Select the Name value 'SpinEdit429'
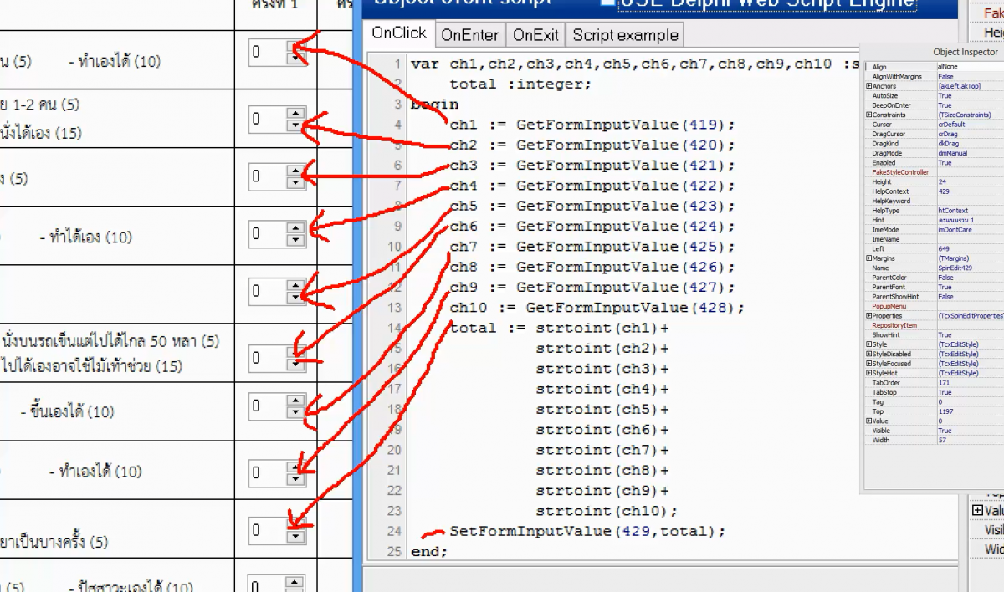 pos(955,268)
